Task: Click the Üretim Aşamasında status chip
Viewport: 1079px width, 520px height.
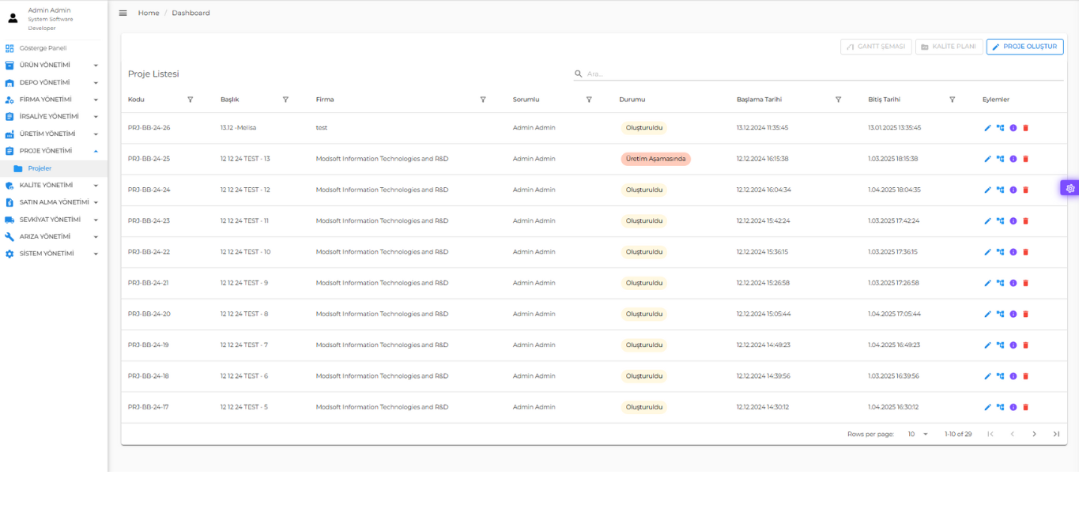Action: tap(655, 159)
